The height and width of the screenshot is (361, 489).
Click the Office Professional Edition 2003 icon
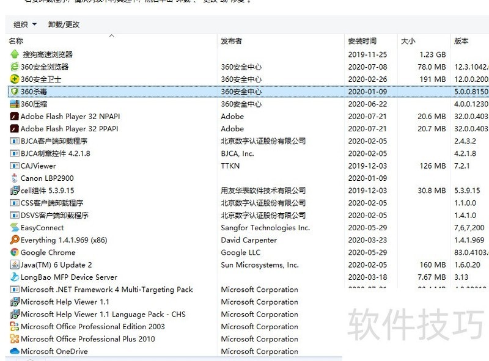15,326
